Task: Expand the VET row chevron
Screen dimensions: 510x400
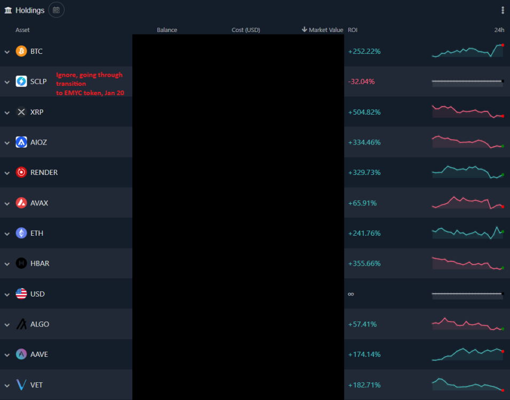Action: point(7,385)
